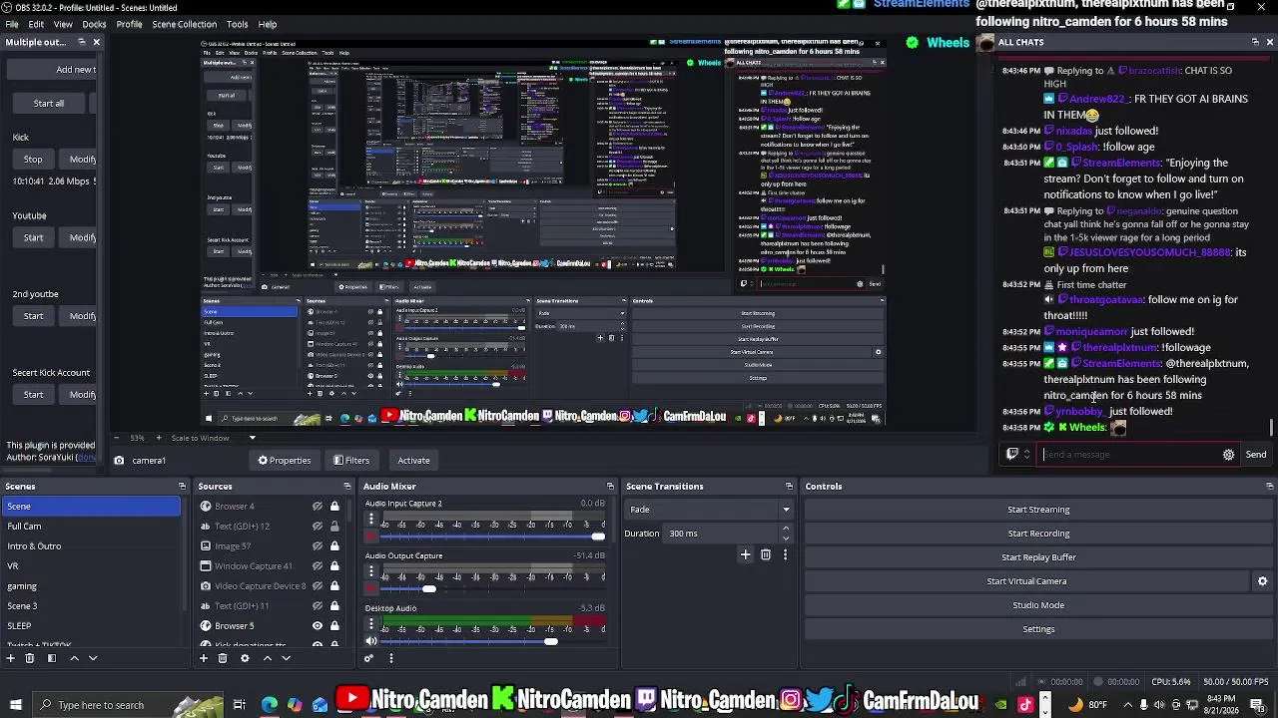Unlock the Browser 4 source
This screenshot has width=1278, height=718.
(x=334, y=507)
